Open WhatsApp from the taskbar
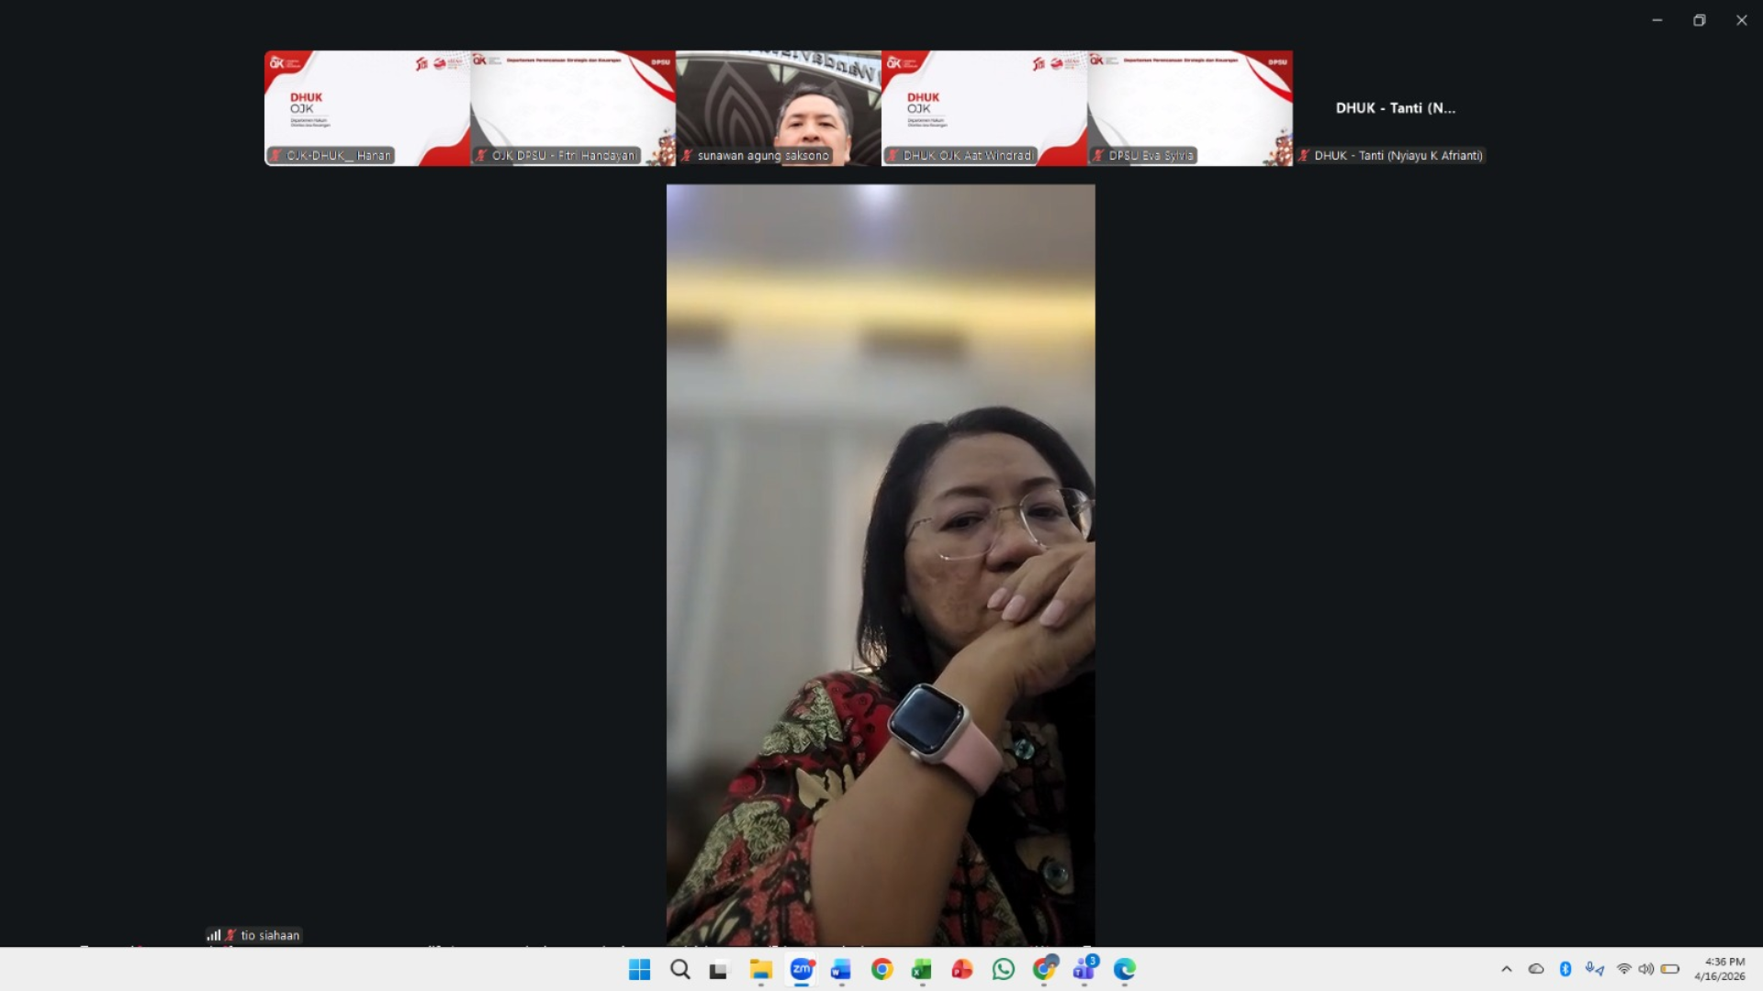The height and width of the screenshot is (991, 1763). click(x=1003, y=969)
